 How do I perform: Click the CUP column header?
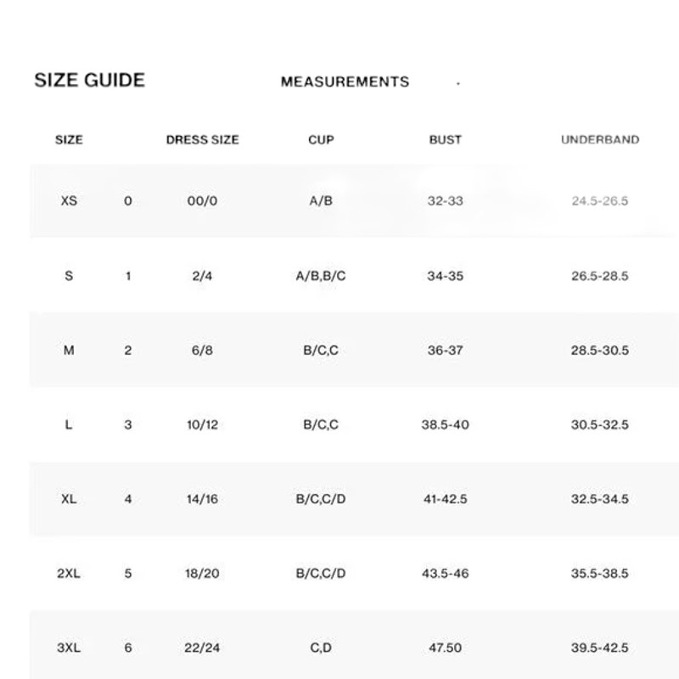(x=321, y=140)
